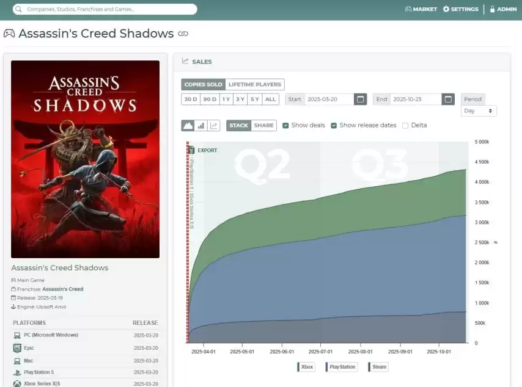The image size is (522, 387).
Task: Open Settings from the top bar
Action: pos(460,9)
